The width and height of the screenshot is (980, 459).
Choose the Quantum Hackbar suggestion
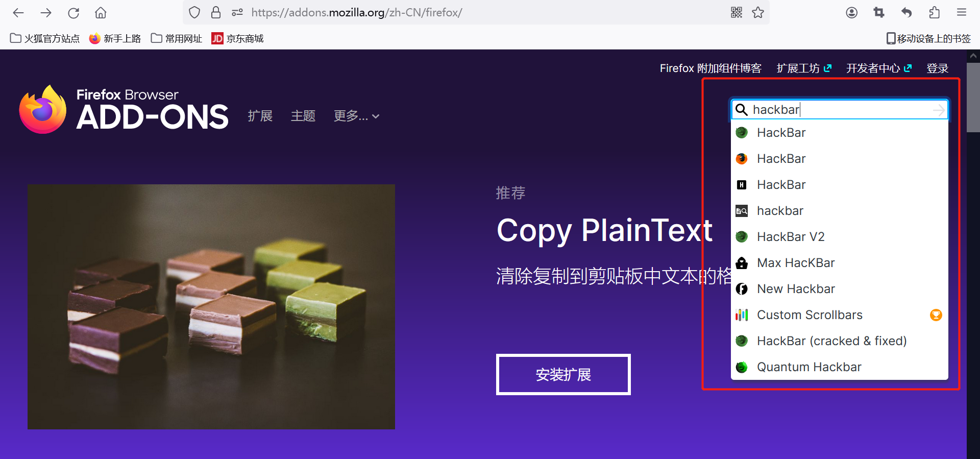click(x=840, y=367)
